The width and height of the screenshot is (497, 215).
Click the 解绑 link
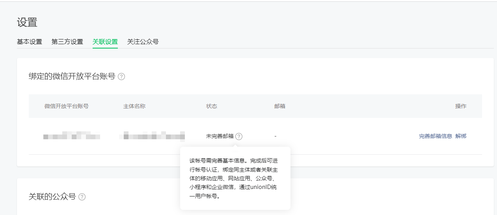point(461,136)
